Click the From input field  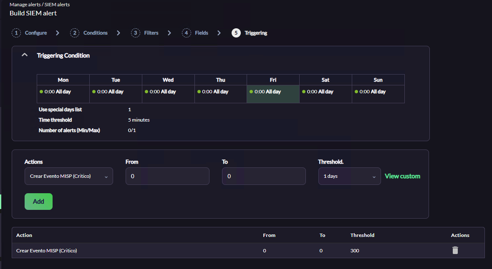(167, 176)
